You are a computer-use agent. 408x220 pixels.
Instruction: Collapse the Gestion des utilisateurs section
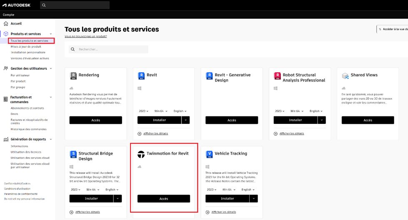(x=51, y=69)
